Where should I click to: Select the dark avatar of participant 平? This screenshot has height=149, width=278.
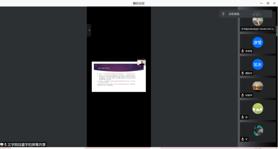pos(258,130)
